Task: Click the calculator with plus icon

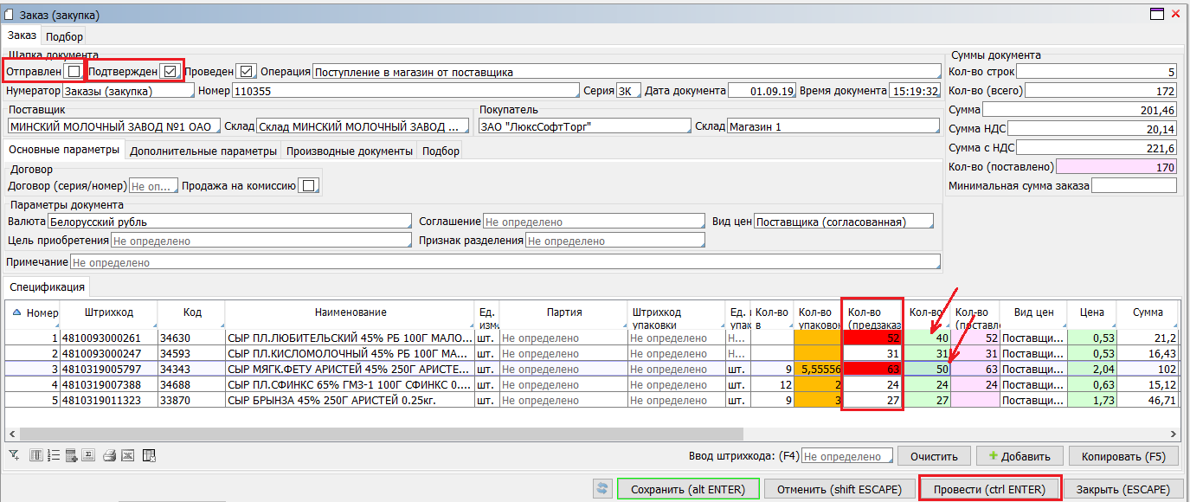Action: point(71,456)
